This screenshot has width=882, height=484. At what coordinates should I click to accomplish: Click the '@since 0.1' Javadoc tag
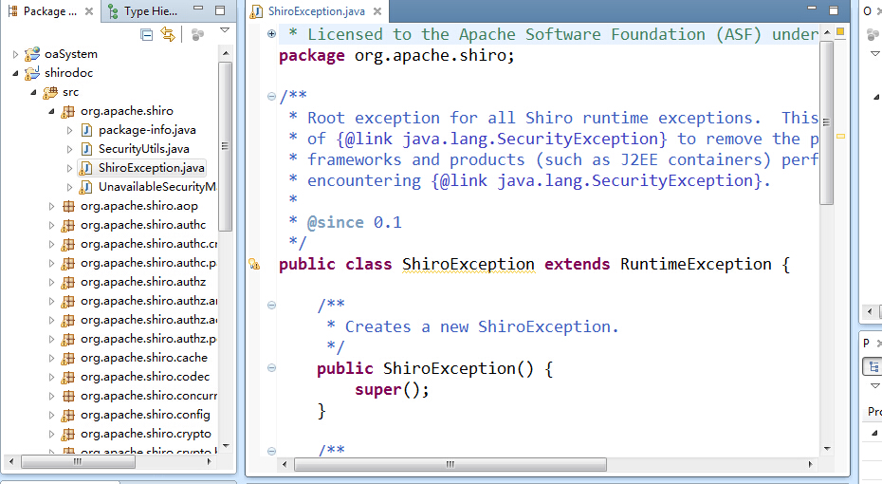point(355,222)
